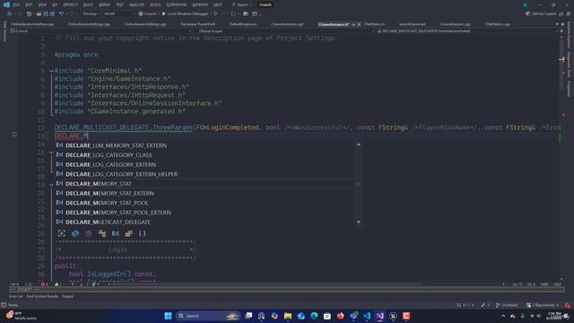This screenshot has width=574, height=323.
Task: Choose DECLARE_MEMORY_STAT_POOL_EXTERN suggestion
Action: pyautogui.click(x=204, y=213)
